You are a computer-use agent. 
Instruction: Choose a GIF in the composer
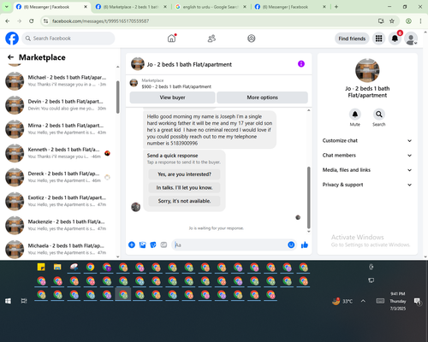pos(163,245)
